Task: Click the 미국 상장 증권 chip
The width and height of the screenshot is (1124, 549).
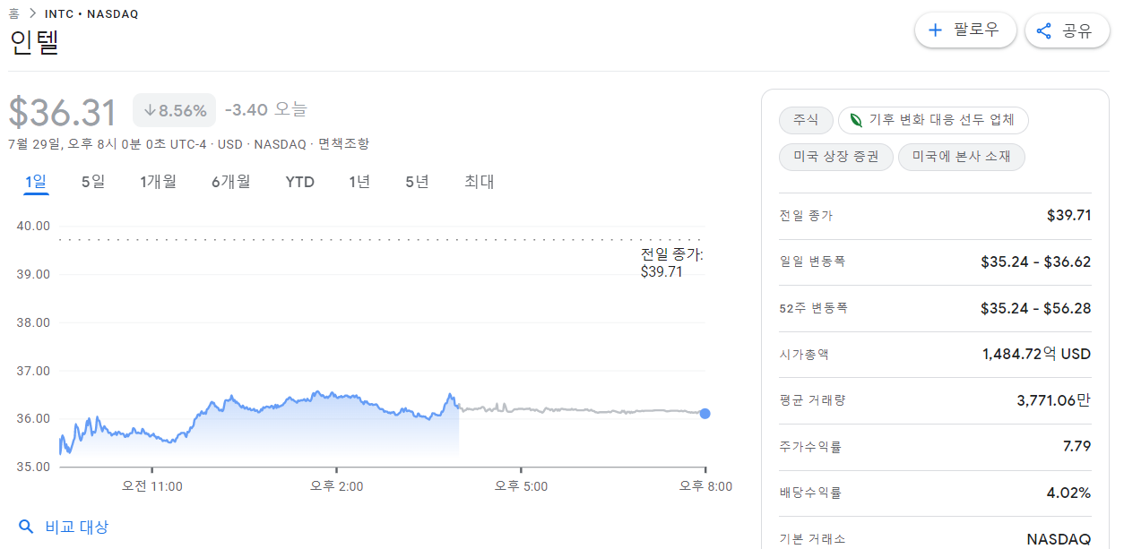Action: coord(835,156)
